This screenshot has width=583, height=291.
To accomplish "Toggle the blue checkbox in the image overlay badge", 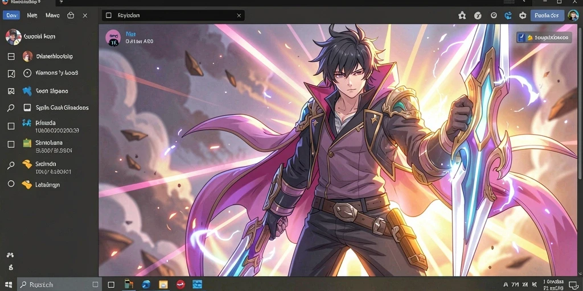I will (522, 37).
